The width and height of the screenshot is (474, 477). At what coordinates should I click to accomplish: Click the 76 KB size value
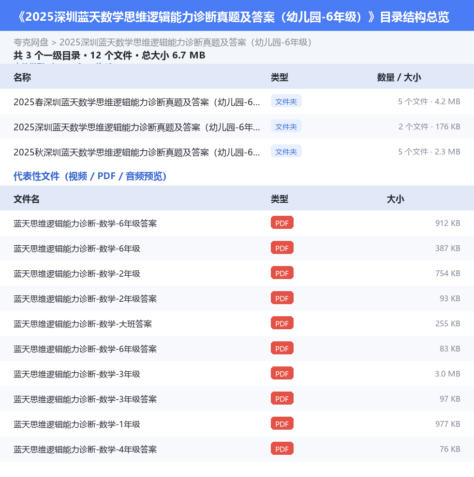coord(450,449)
